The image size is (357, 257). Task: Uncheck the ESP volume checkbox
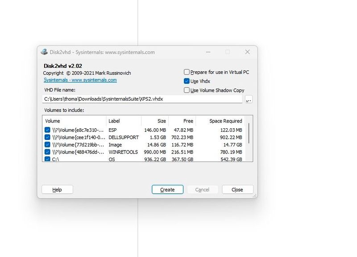47,130
